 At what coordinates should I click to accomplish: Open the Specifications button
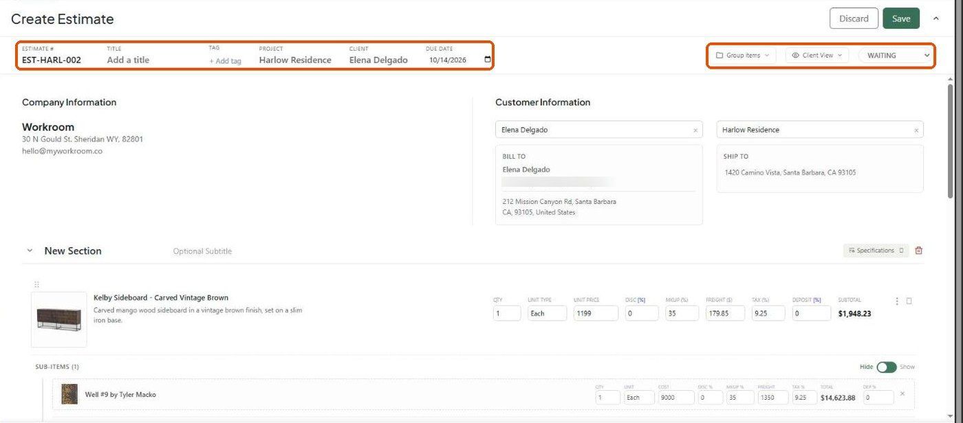876,251
